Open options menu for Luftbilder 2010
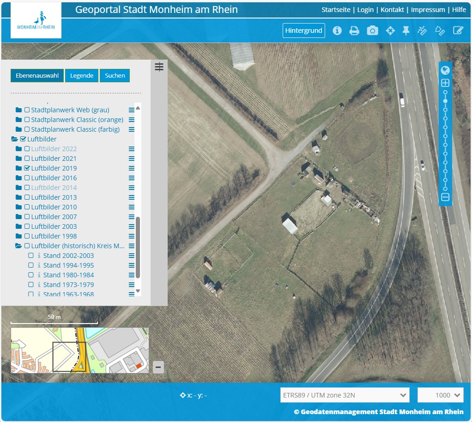Screen dimensions: 472x422 (x=132, y=207)
